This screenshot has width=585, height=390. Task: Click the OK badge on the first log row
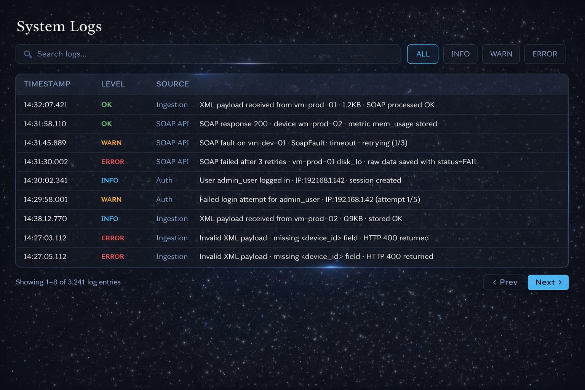[x=106, y=105]
